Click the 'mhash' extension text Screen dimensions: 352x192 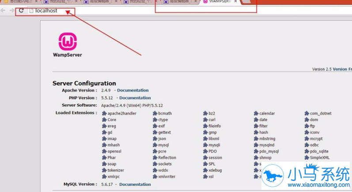114,145
